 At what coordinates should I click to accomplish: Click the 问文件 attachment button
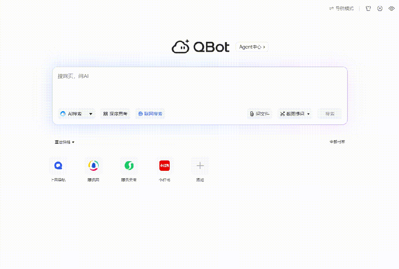[260, 114]
